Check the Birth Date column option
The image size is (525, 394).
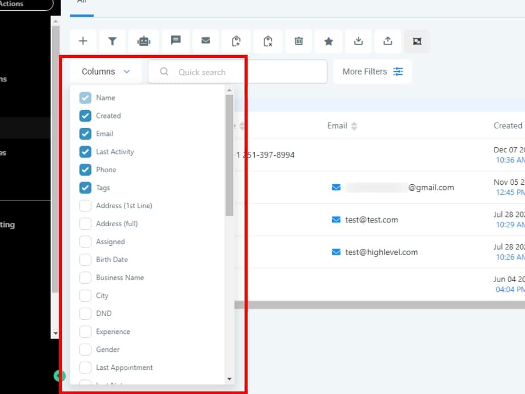point(85,260)
